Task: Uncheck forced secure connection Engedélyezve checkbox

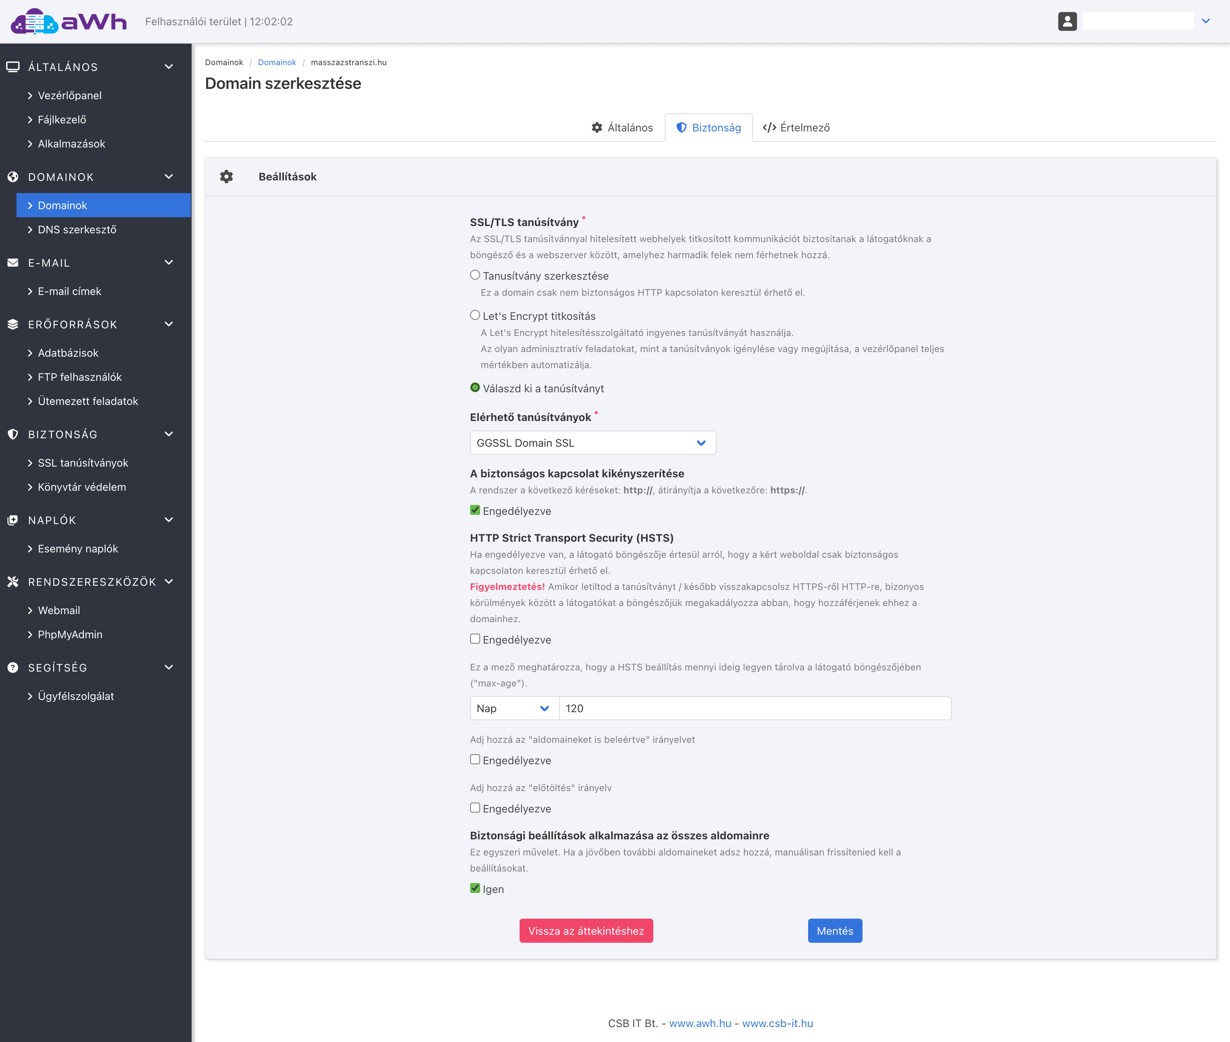Action: [475, 510]
